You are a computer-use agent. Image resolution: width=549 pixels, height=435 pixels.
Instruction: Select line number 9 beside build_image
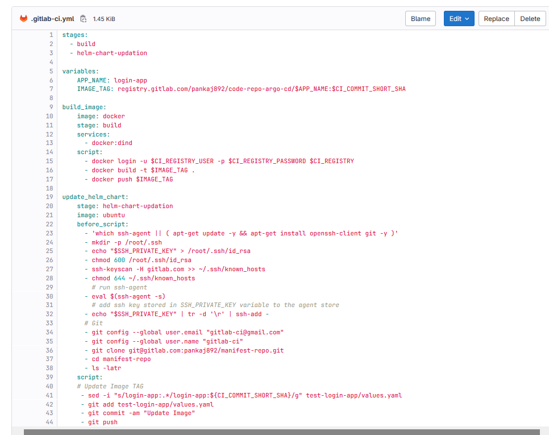coord(51,107)
